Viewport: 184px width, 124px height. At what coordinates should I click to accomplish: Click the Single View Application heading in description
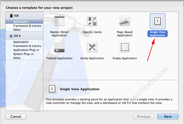(79, 89)
